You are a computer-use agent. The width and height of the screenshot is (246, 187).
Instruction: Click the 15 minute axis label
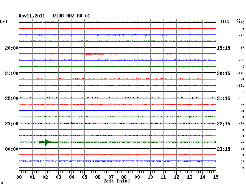click(x=216, y=177)
